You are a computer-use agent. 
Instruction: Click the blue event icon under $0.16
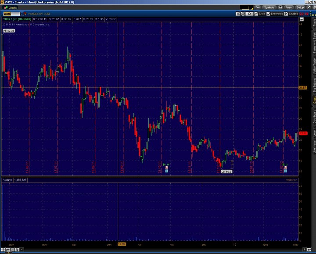click(167, 171)
